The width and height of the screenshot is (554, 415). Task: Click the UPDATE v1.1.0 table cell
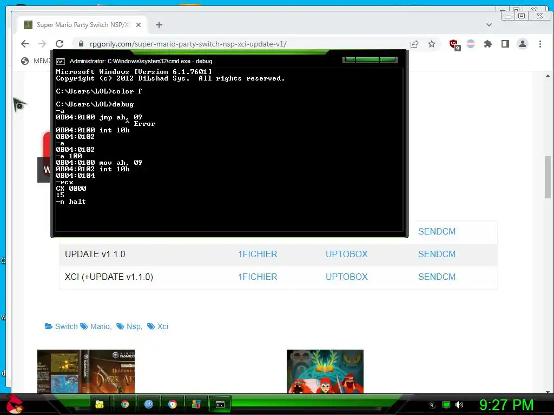pos(95,254)
